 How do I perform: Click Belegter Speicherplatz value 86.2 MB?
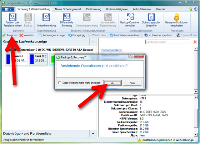click(144, 129)
